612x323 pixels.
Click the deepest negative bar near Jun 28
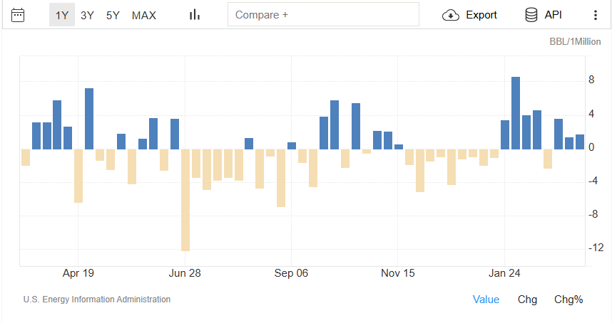(185, 200)
